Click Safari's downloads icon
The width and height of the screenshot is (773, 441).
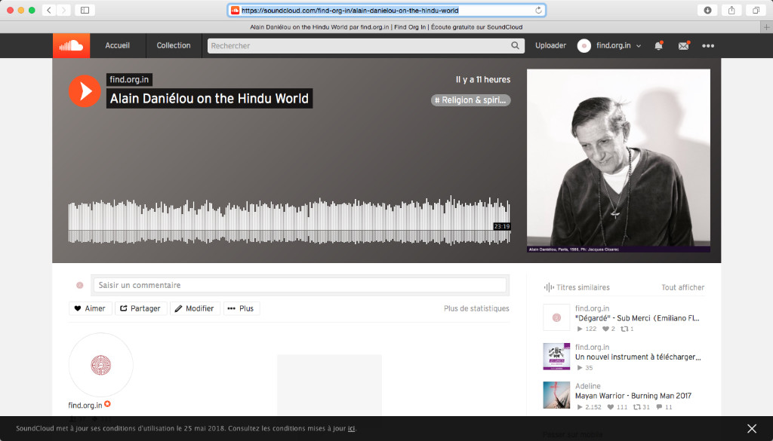[707, 10]
